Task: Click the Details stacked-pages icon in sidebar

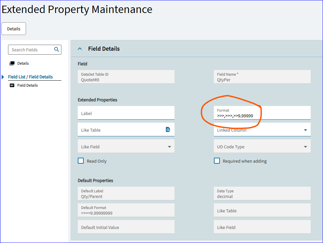Action: point(12,63)
